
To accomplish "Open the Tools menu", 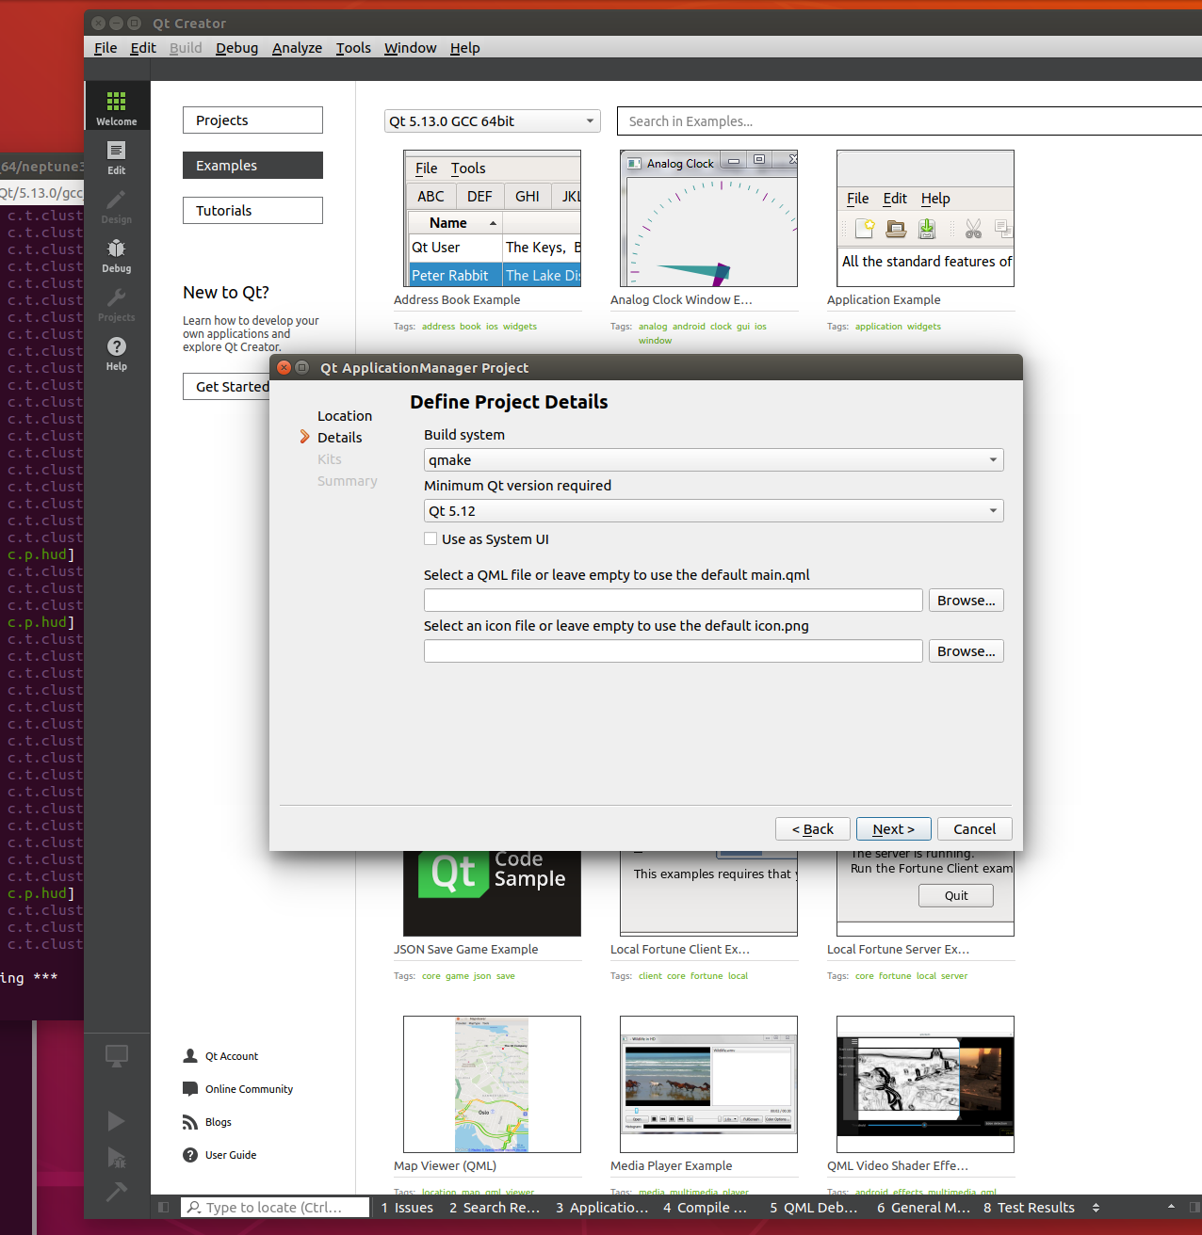I will pyautogui.click(x=353, y=48).
